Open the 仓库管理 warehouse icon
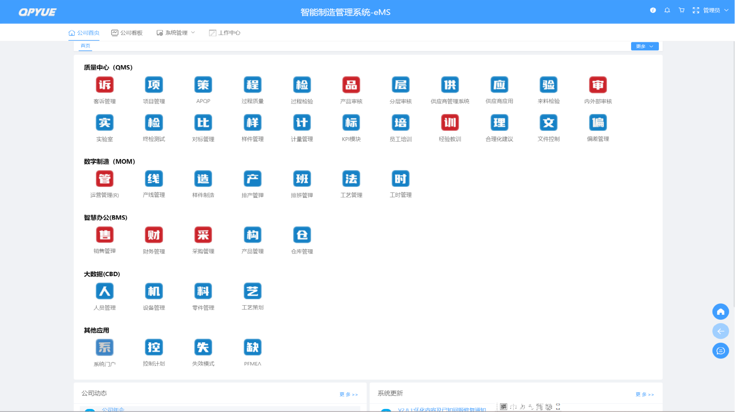This screenshot has height=412, width=735. pyautogui.click(x=302, y=235)
